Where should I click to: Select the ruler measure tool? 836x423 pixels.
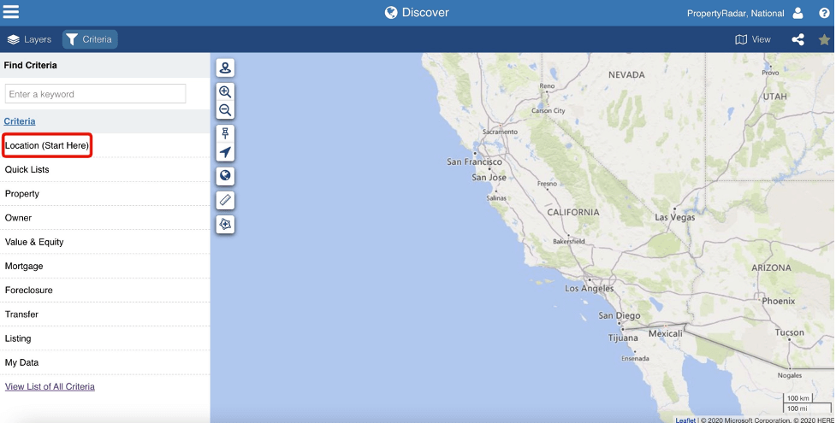click(226, 200)
